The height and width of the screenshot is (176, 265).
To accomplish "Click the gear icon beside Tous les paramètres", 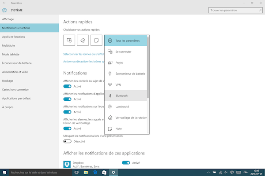I will (110, 40).
